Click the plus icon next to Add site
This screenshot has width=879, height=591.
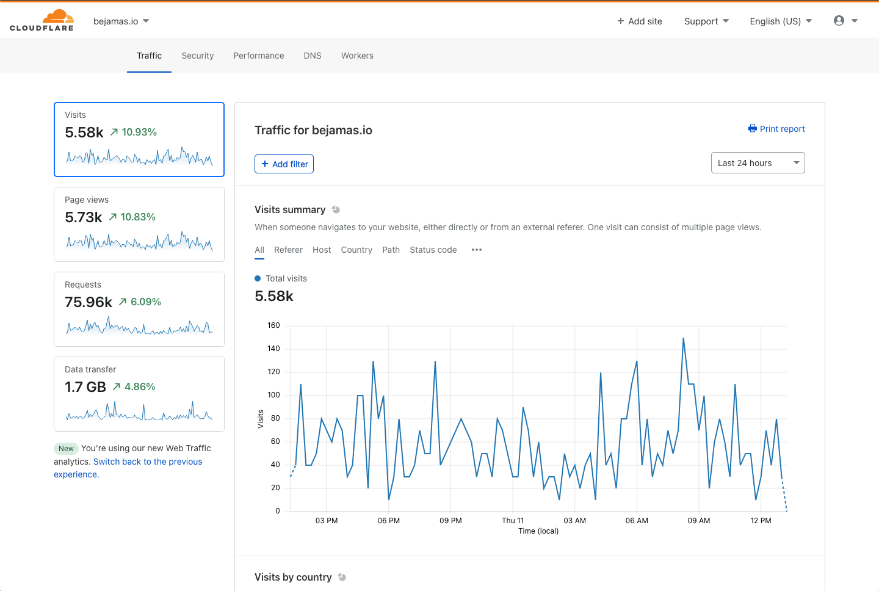pos(620,21)
